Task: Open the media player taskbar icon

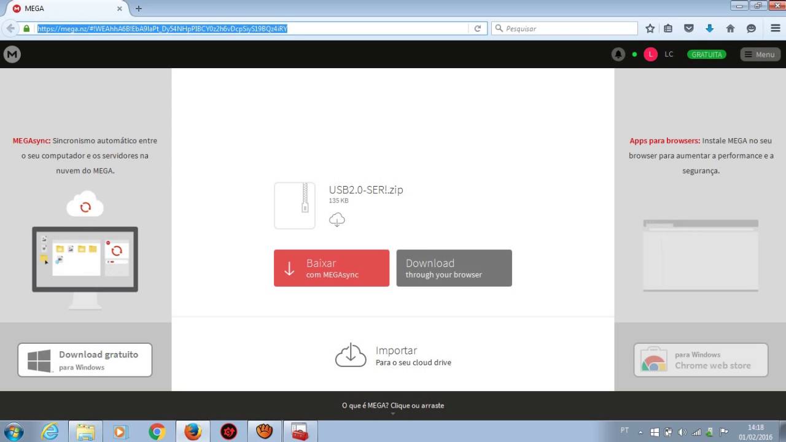Action: [120, 432]
